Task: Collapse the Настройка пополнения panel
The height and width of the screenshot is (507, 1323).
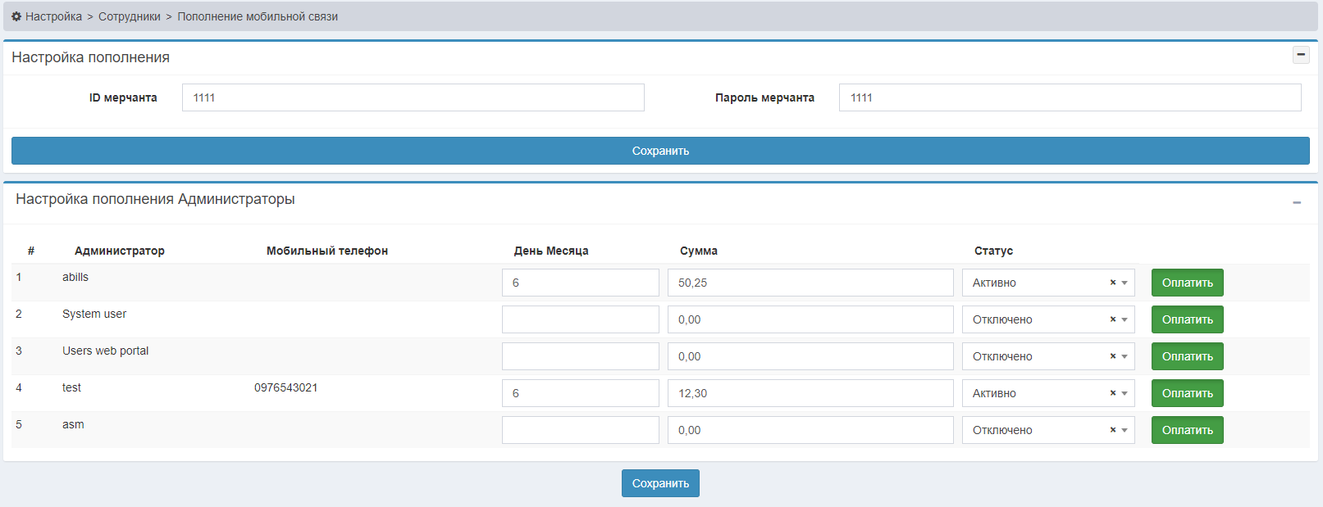Action: click(1301, 55)
